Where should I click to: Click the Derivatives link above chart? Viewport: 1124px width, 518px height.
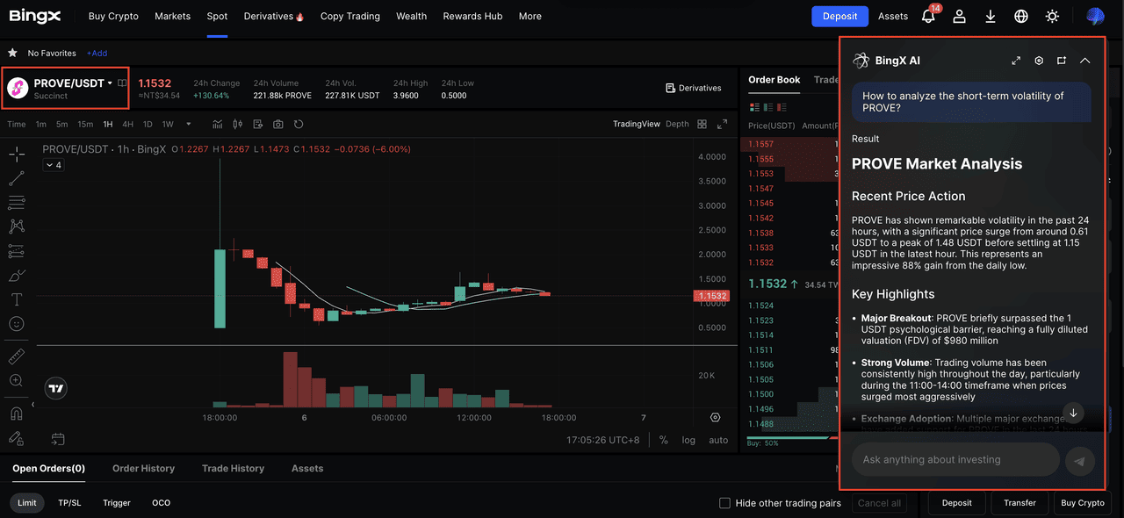tap(694, 88)
